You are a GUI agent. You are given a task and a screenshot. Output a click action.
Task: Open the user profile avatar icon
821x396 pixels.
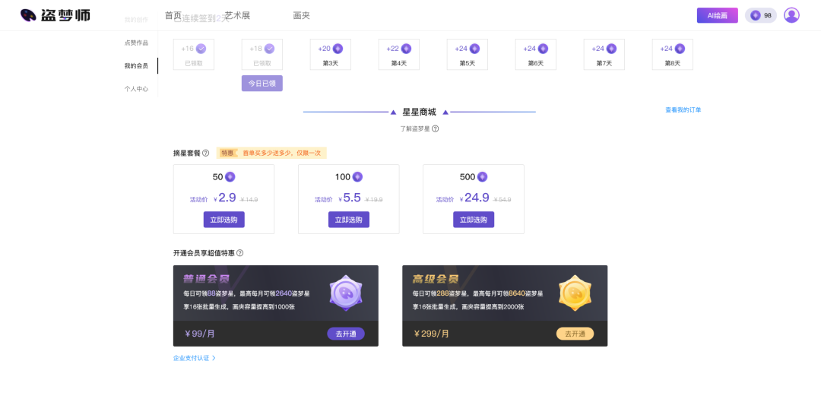click(x=791, y=15)
